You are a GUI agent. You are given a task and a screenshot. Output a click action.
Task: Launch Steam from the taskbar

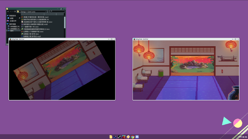coord(119,137)
